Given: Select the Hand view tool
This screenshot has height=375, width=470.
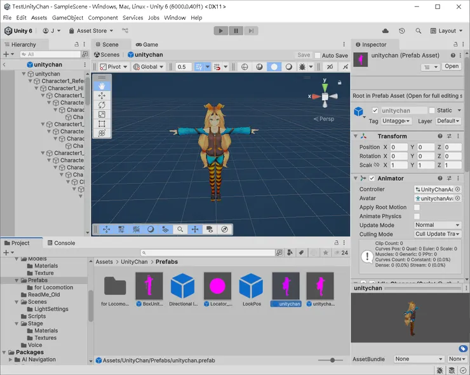Looking at the screenshot, I should pos(102,86).
